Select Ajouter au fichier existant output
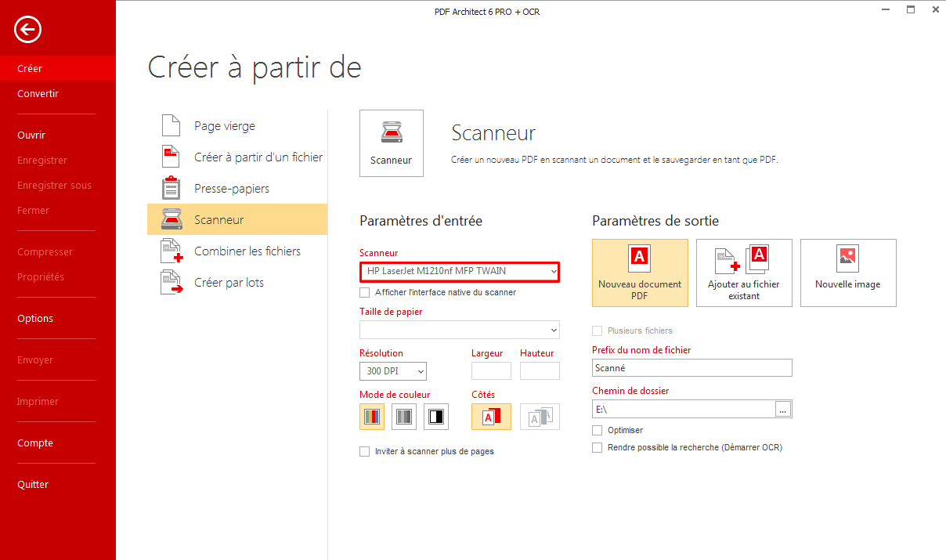The image size is (946, 560). coord(744,273)
